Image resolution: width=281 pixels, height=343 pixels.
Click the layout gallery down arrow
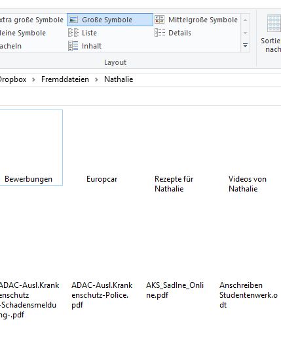tap(246, 33)
